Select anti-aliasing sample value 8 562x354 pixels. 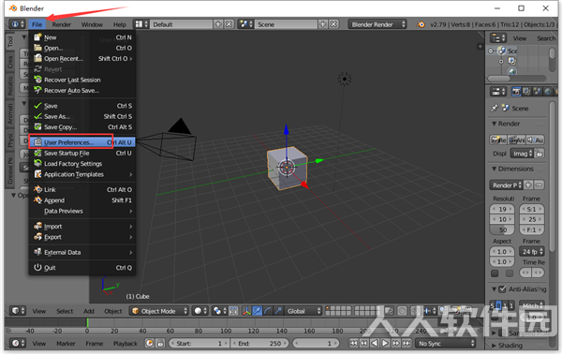click(498, 305)
